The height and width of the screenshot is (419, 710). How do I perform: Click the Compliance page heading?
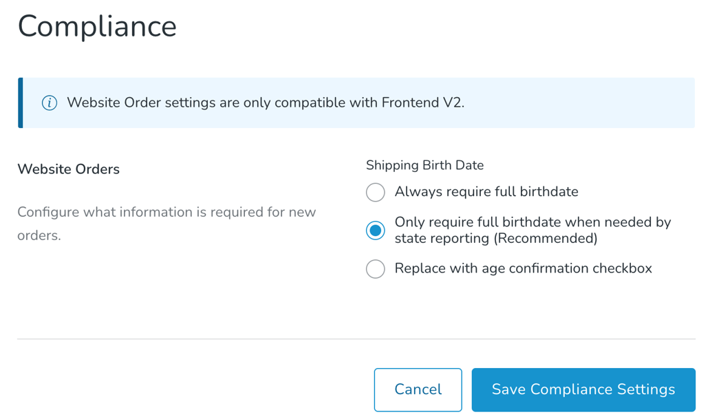click(96, 26)
